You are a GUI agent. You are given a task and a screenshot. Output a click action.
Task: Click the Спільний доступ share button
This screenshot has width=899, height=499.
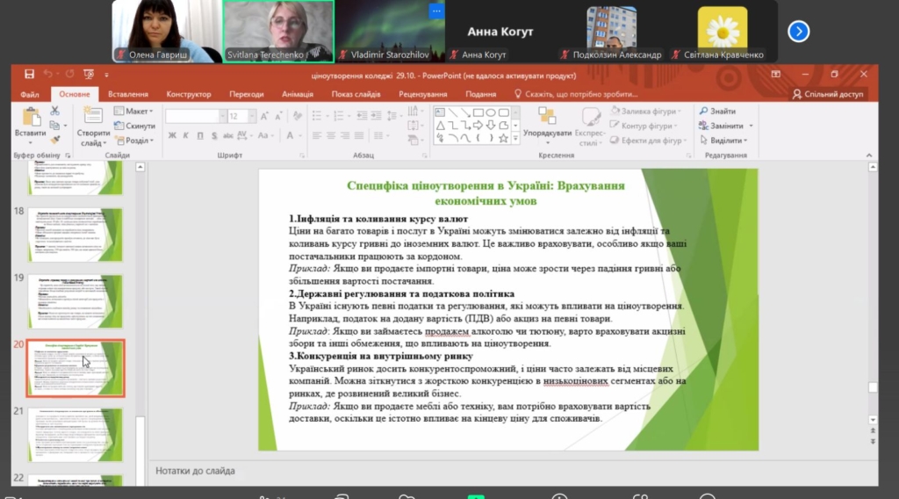pos(828,94)
